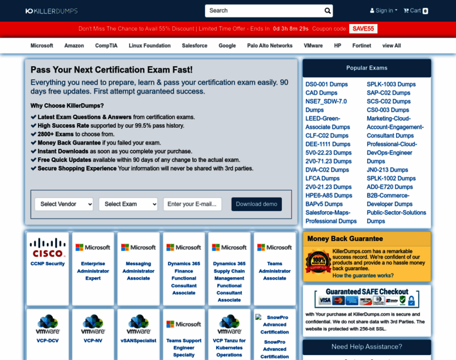Image resolution: width=456 pixels, height=360 pixels.
Task: Open the 2V0-71.23 Dumps link
Action: [x=328, y=161]
